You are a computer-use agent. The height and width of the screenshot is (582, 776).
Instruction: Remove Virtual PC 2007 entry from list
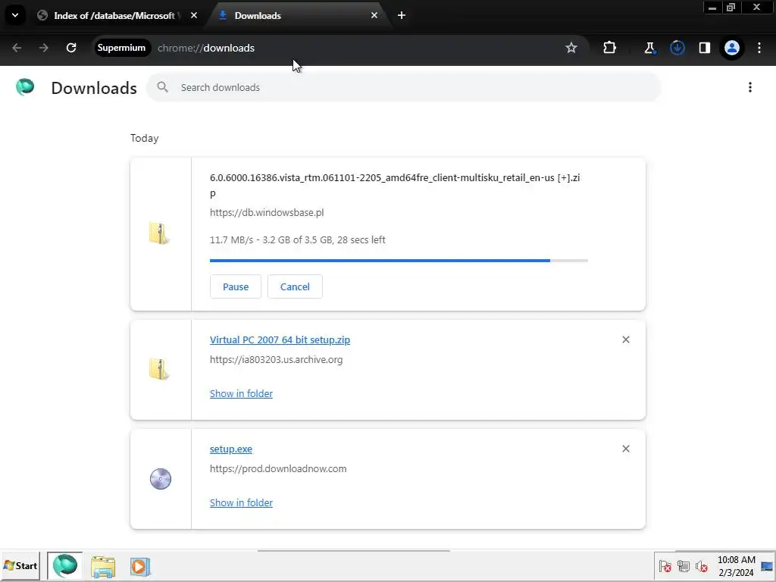[625, 339]
